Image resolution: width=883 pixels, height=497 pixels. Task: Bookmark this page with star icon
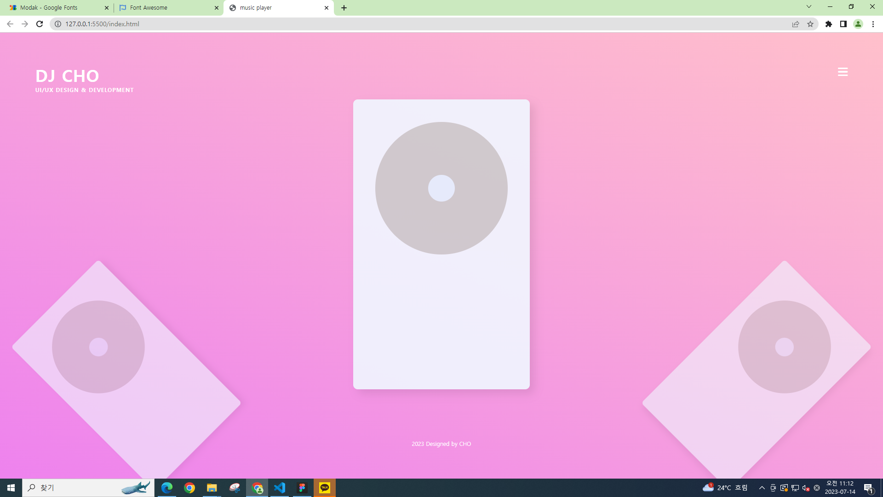(x=810, y=24)
